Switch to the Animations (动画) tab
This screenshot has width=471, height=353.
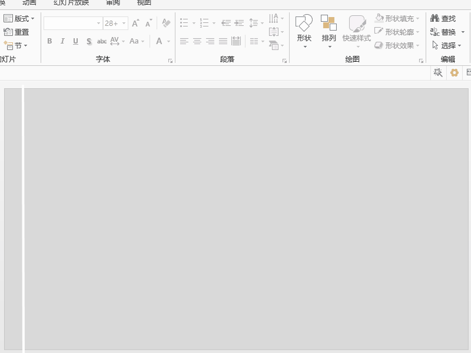(29, 3)
